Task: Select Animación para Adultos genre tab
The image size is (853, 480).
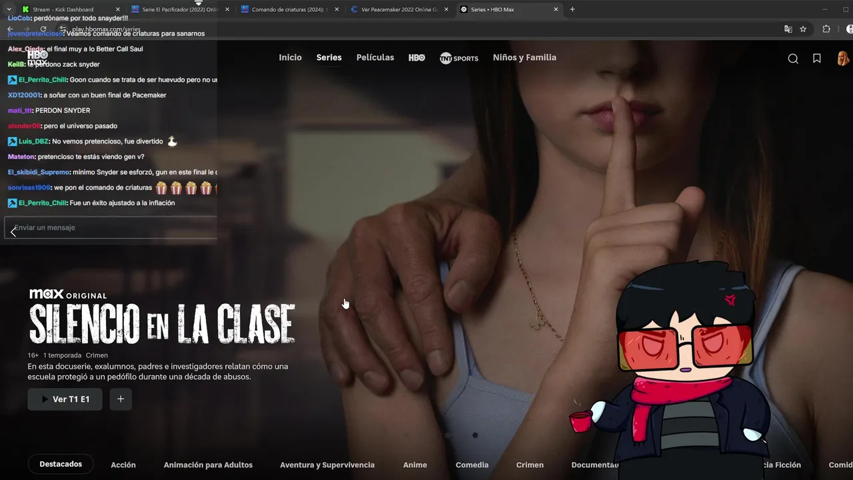Action: [x=208, y=465]
